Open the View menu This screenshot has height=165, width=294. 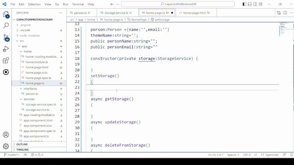48,4
